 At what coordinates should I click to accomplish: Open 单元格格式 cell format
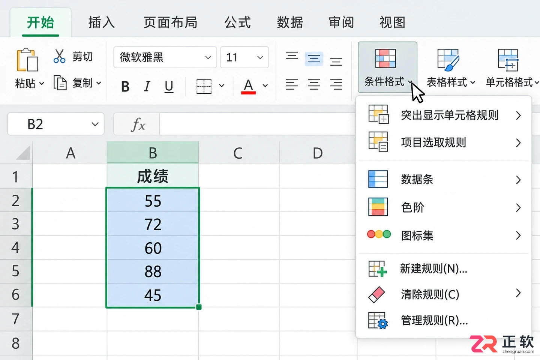click(x=512, y=67)
